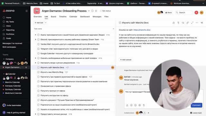Open Inbox in the sidebar
Image resolution: width=206 pixels, height=116 pixels.
tap(7, 26)
